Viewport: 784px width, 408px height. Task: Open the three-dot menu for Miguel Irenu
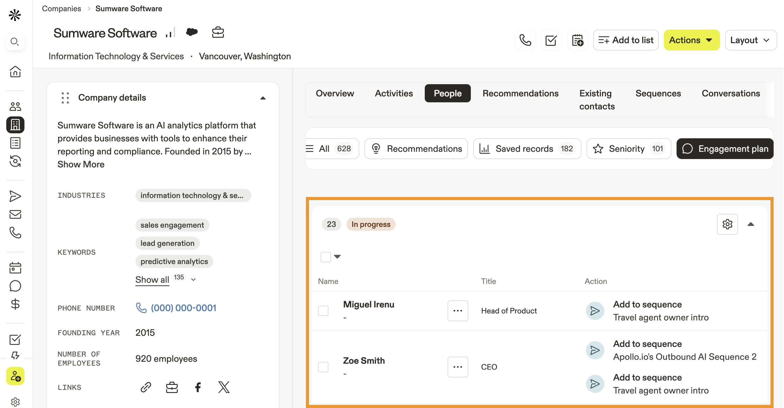(x=458, y=311)
